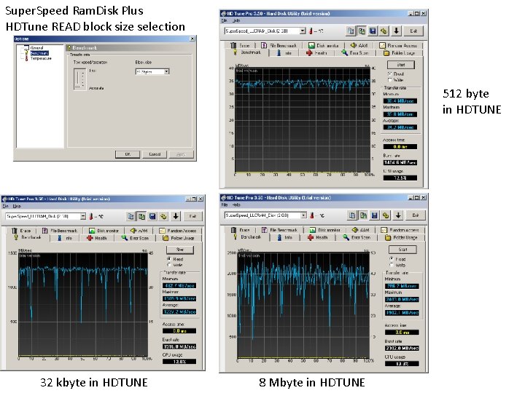525x393 pixels.
Task: Click copy-screenshot icon in 512 byte HD Tune window
Action: [x=362, y=31]
